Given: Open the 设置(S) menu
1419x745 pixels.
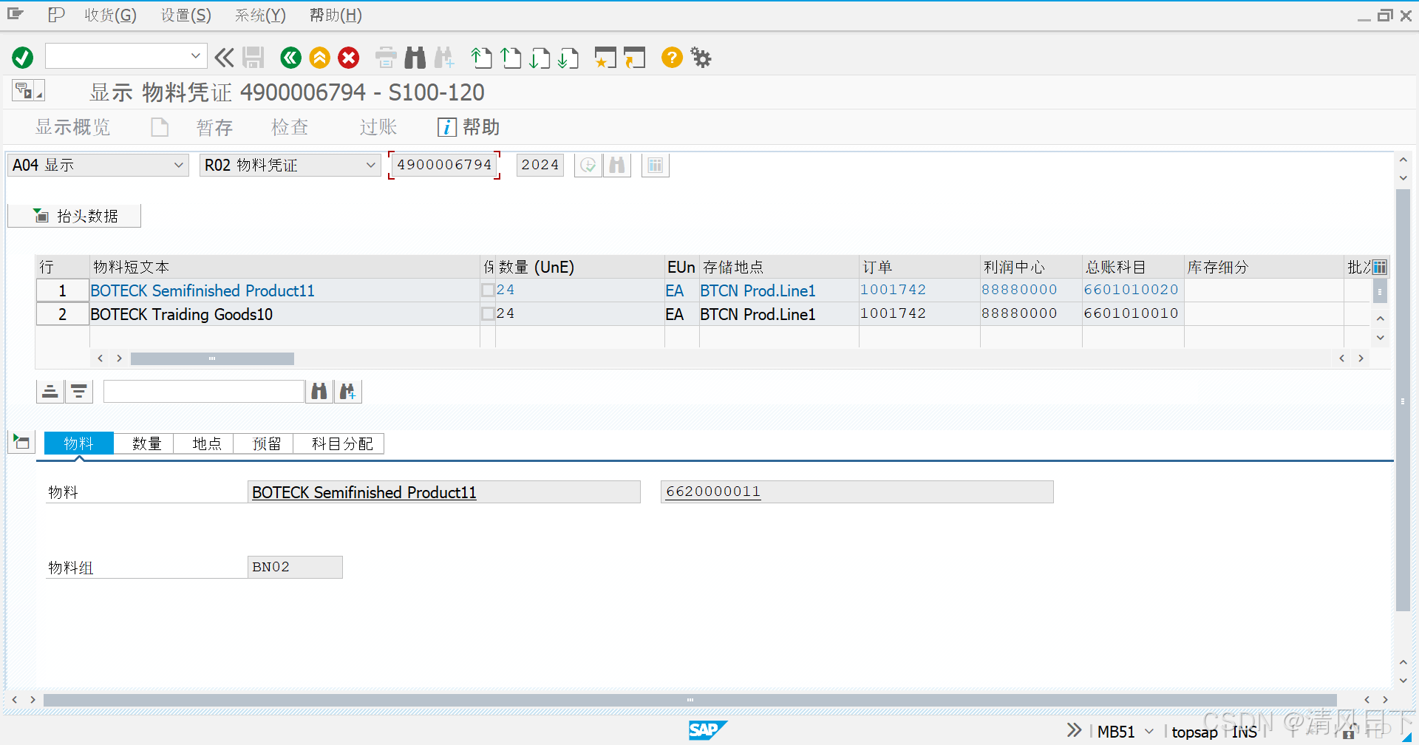Looking at the screenshot, I should click(x=186, y=15).
